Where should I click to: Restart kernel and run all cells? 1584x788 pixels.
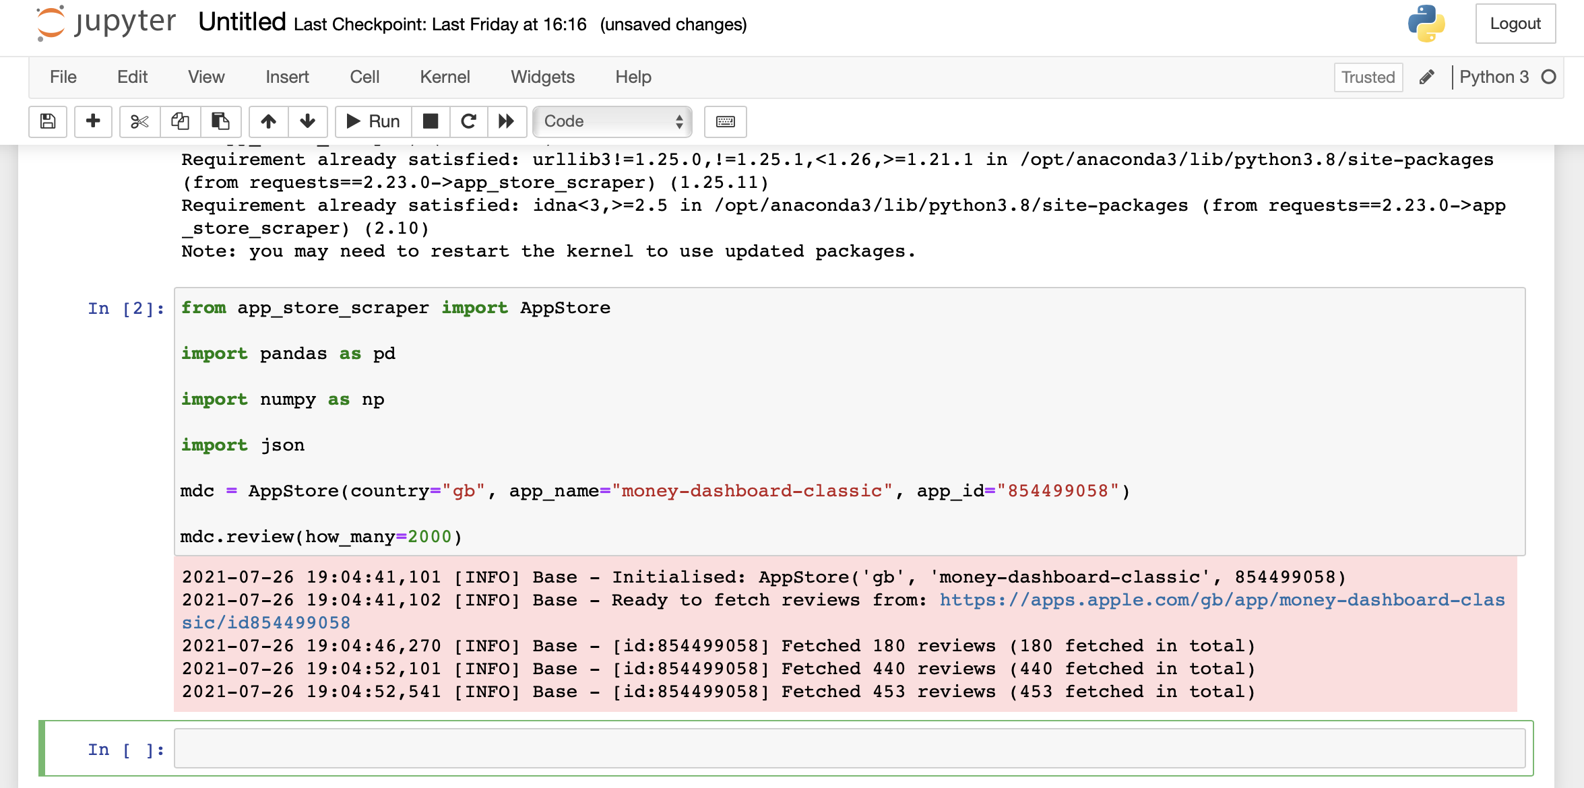(507, 122)
